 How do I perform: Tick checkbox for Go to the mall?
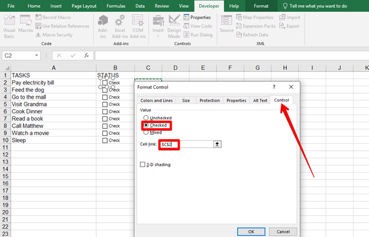click(x=105, y=97)
